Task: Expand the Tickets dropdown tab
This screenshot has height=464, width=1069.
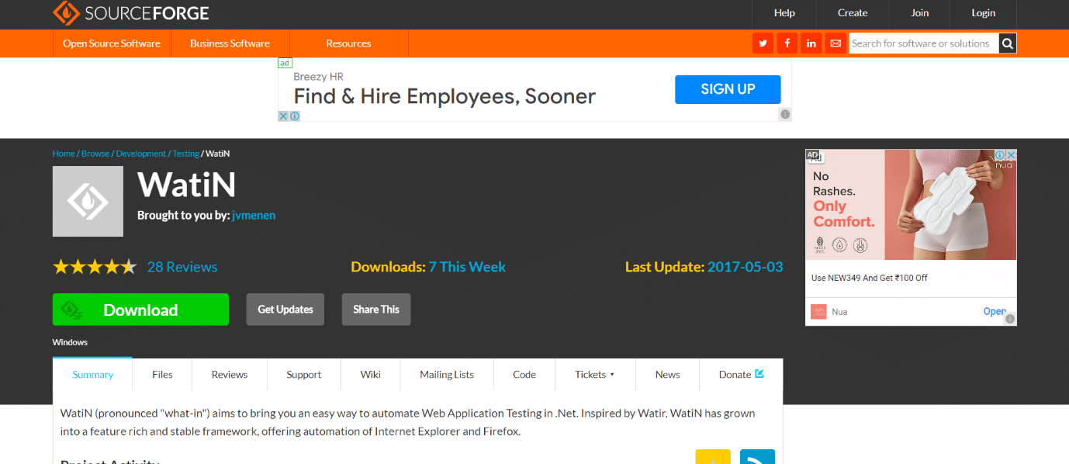Action: click(x=595, y=374)
